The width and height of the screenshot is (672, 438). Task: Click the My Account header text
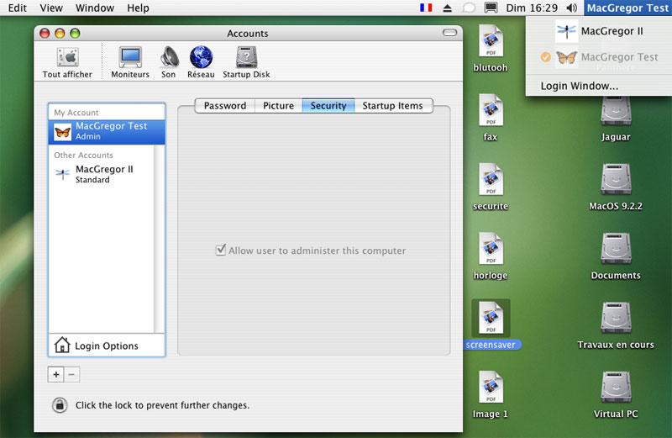[x=76, y=113]
